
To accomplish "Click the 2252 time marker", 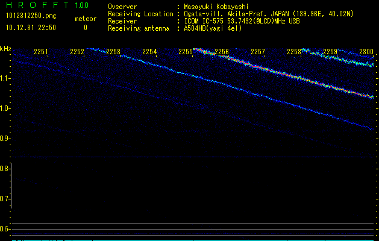I will tap(77, 52).
